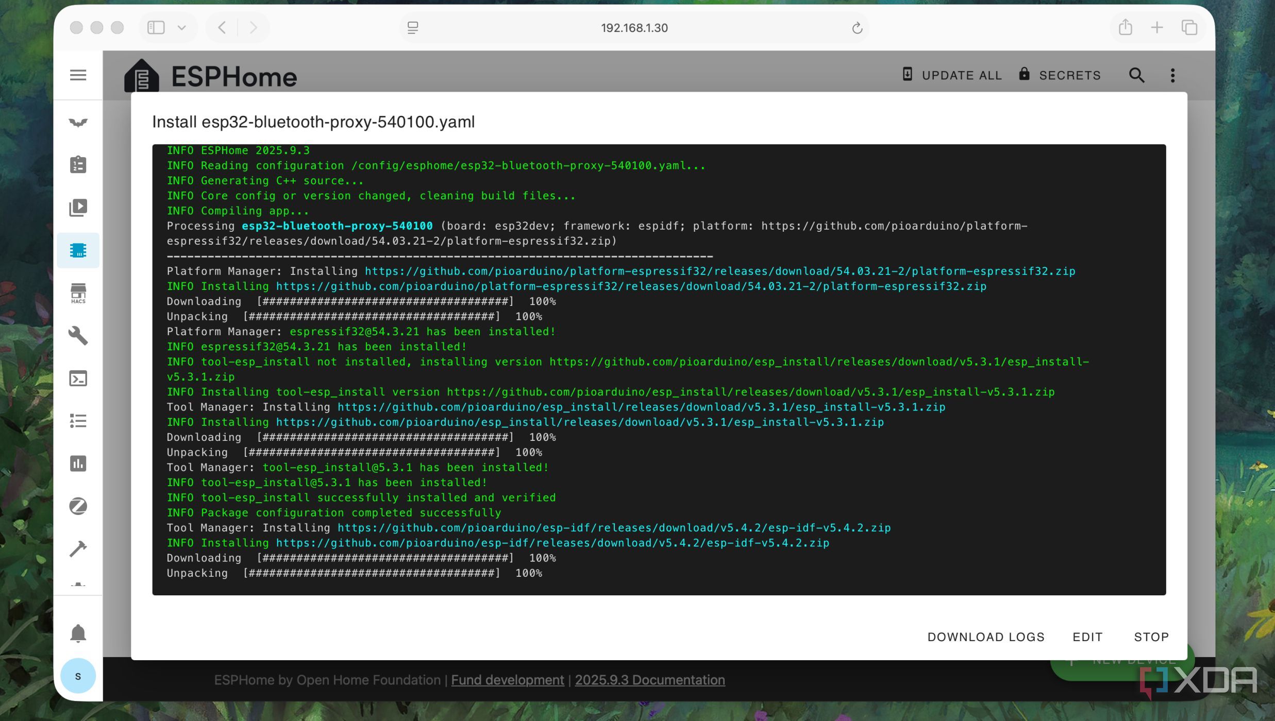Open the Zigbee2MQTT sidebar icon
This screenshot has height=721, width=1275.
pyautogui.click(x=78, y=506)
